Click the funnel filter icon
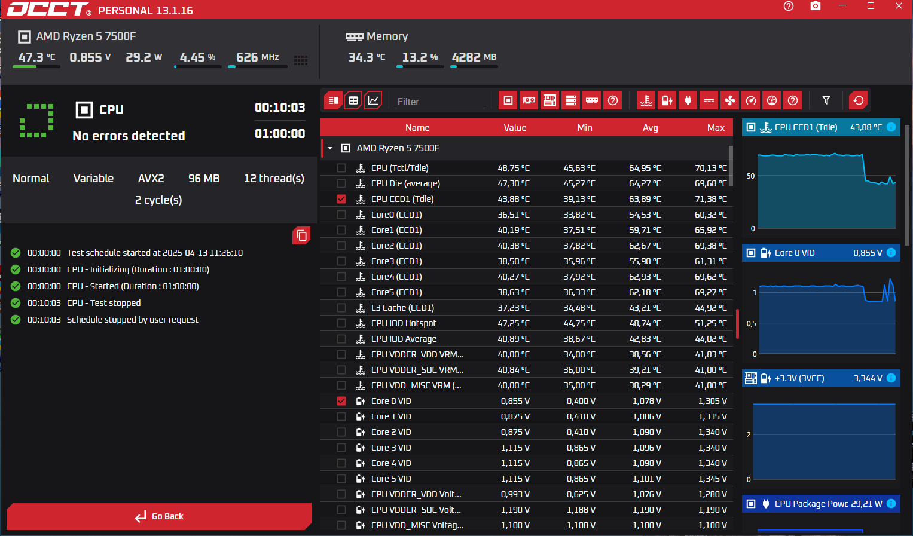 tap(826, 100)
